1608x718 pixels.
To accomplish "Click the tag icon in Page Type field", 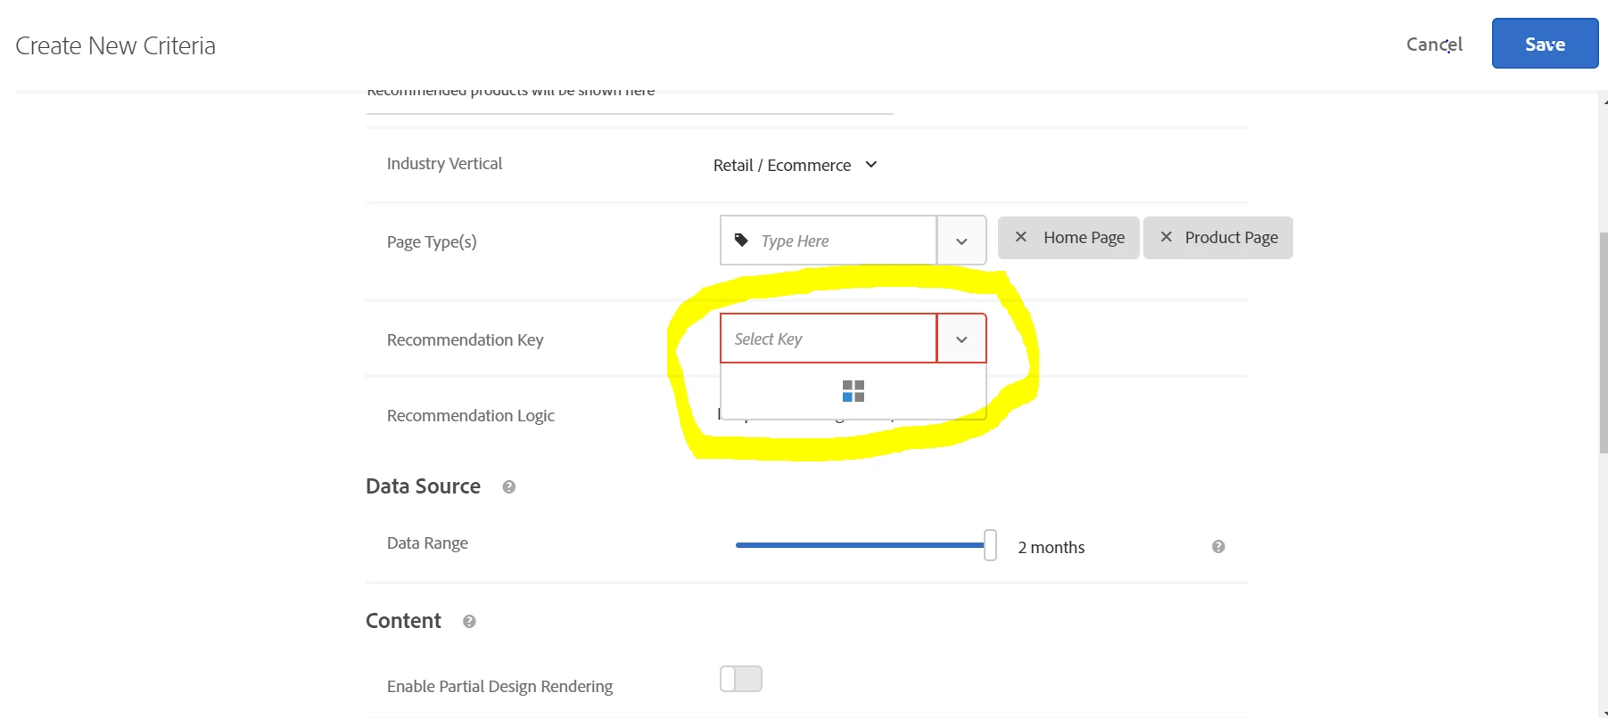I will [x=741, y=240].
